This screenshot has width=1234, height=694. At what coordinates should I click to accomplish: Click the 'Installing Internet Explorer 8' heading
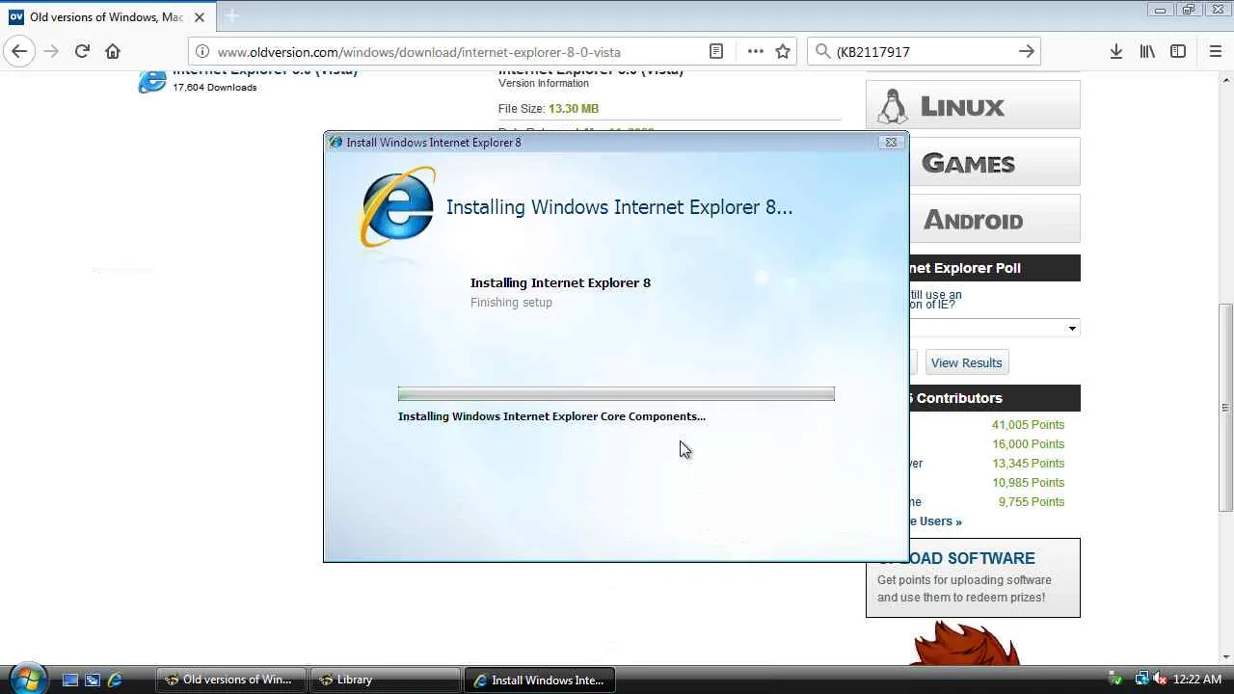[x=560, y=282]
